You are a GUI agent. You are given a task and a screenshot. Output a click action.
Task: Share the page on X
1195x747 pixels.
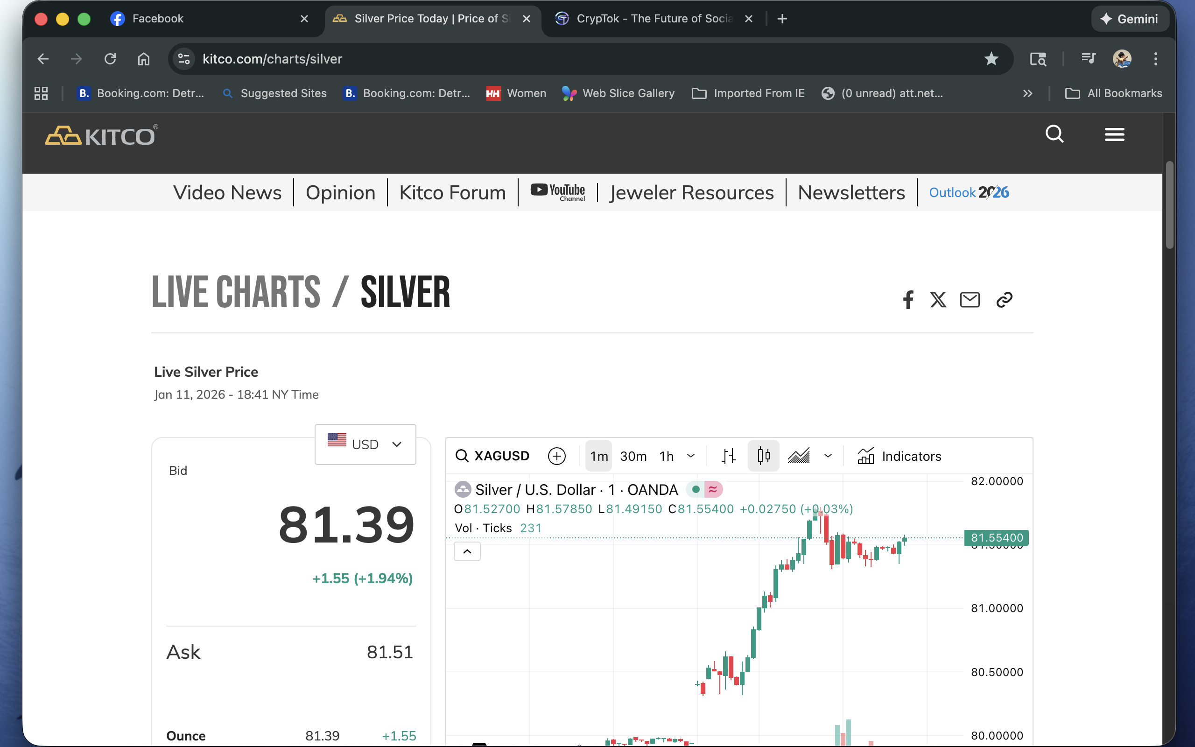pyautogui.click(x=938, y=300)
